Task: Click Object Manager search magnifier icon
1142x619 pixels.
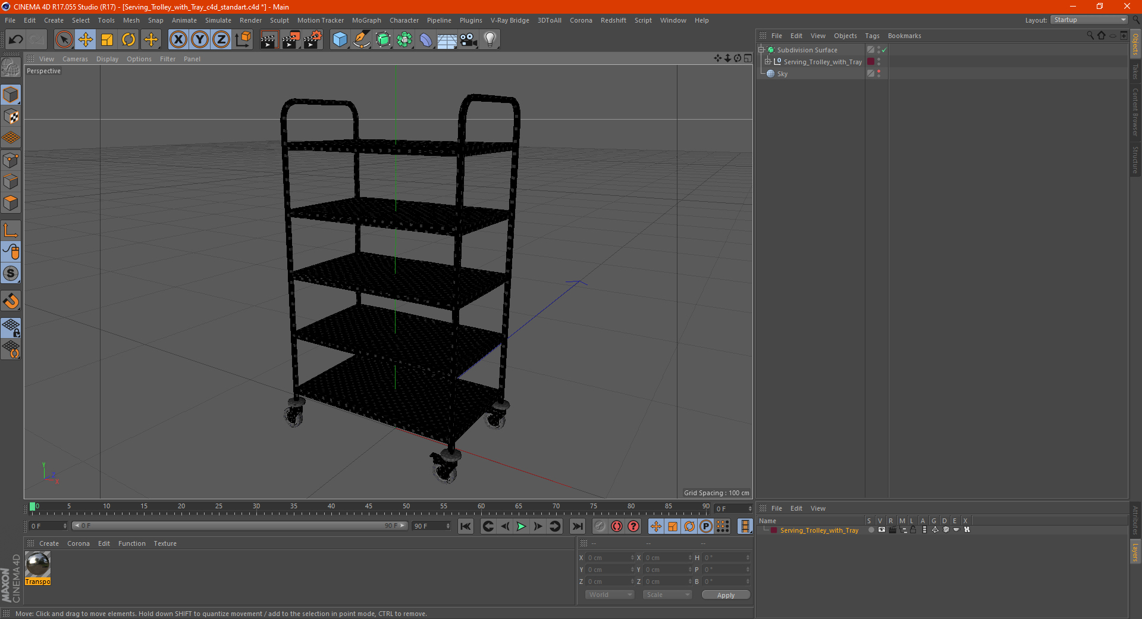Action: 1090,36
